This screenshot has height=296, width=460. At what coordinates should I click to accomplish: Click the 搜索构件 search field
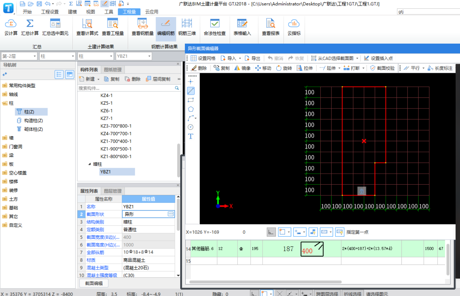pyautogui.click(x=126, y=88)
